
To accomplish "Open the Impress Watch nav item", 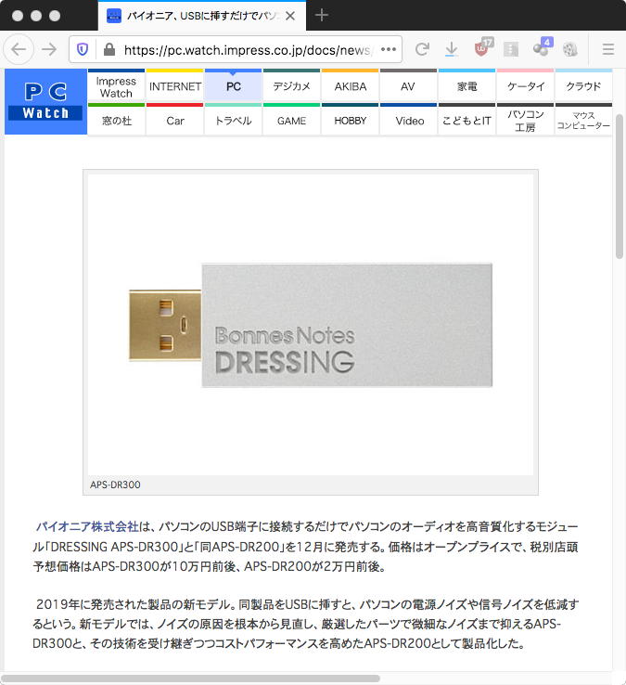I will (116, 87).
